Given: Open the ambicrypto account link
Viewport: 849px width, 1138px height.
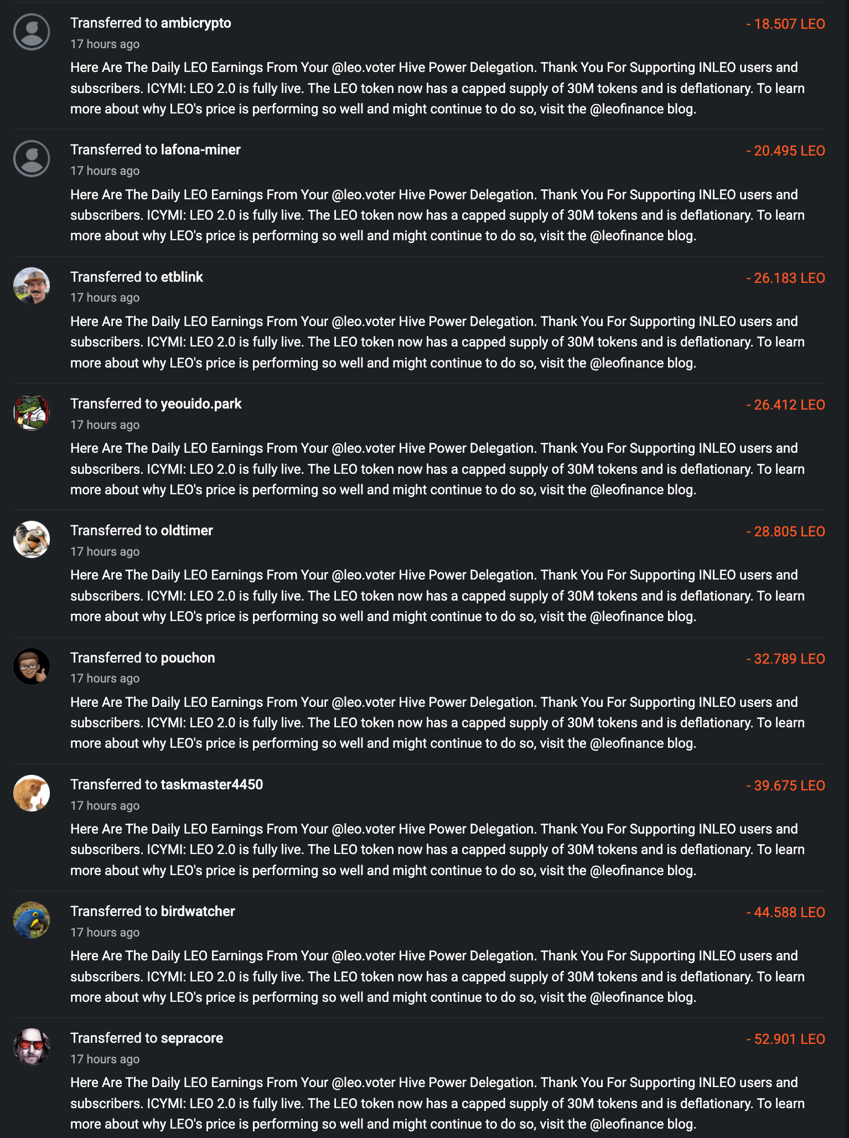Looking at the screenshot, I should click(x=196, y=23).
